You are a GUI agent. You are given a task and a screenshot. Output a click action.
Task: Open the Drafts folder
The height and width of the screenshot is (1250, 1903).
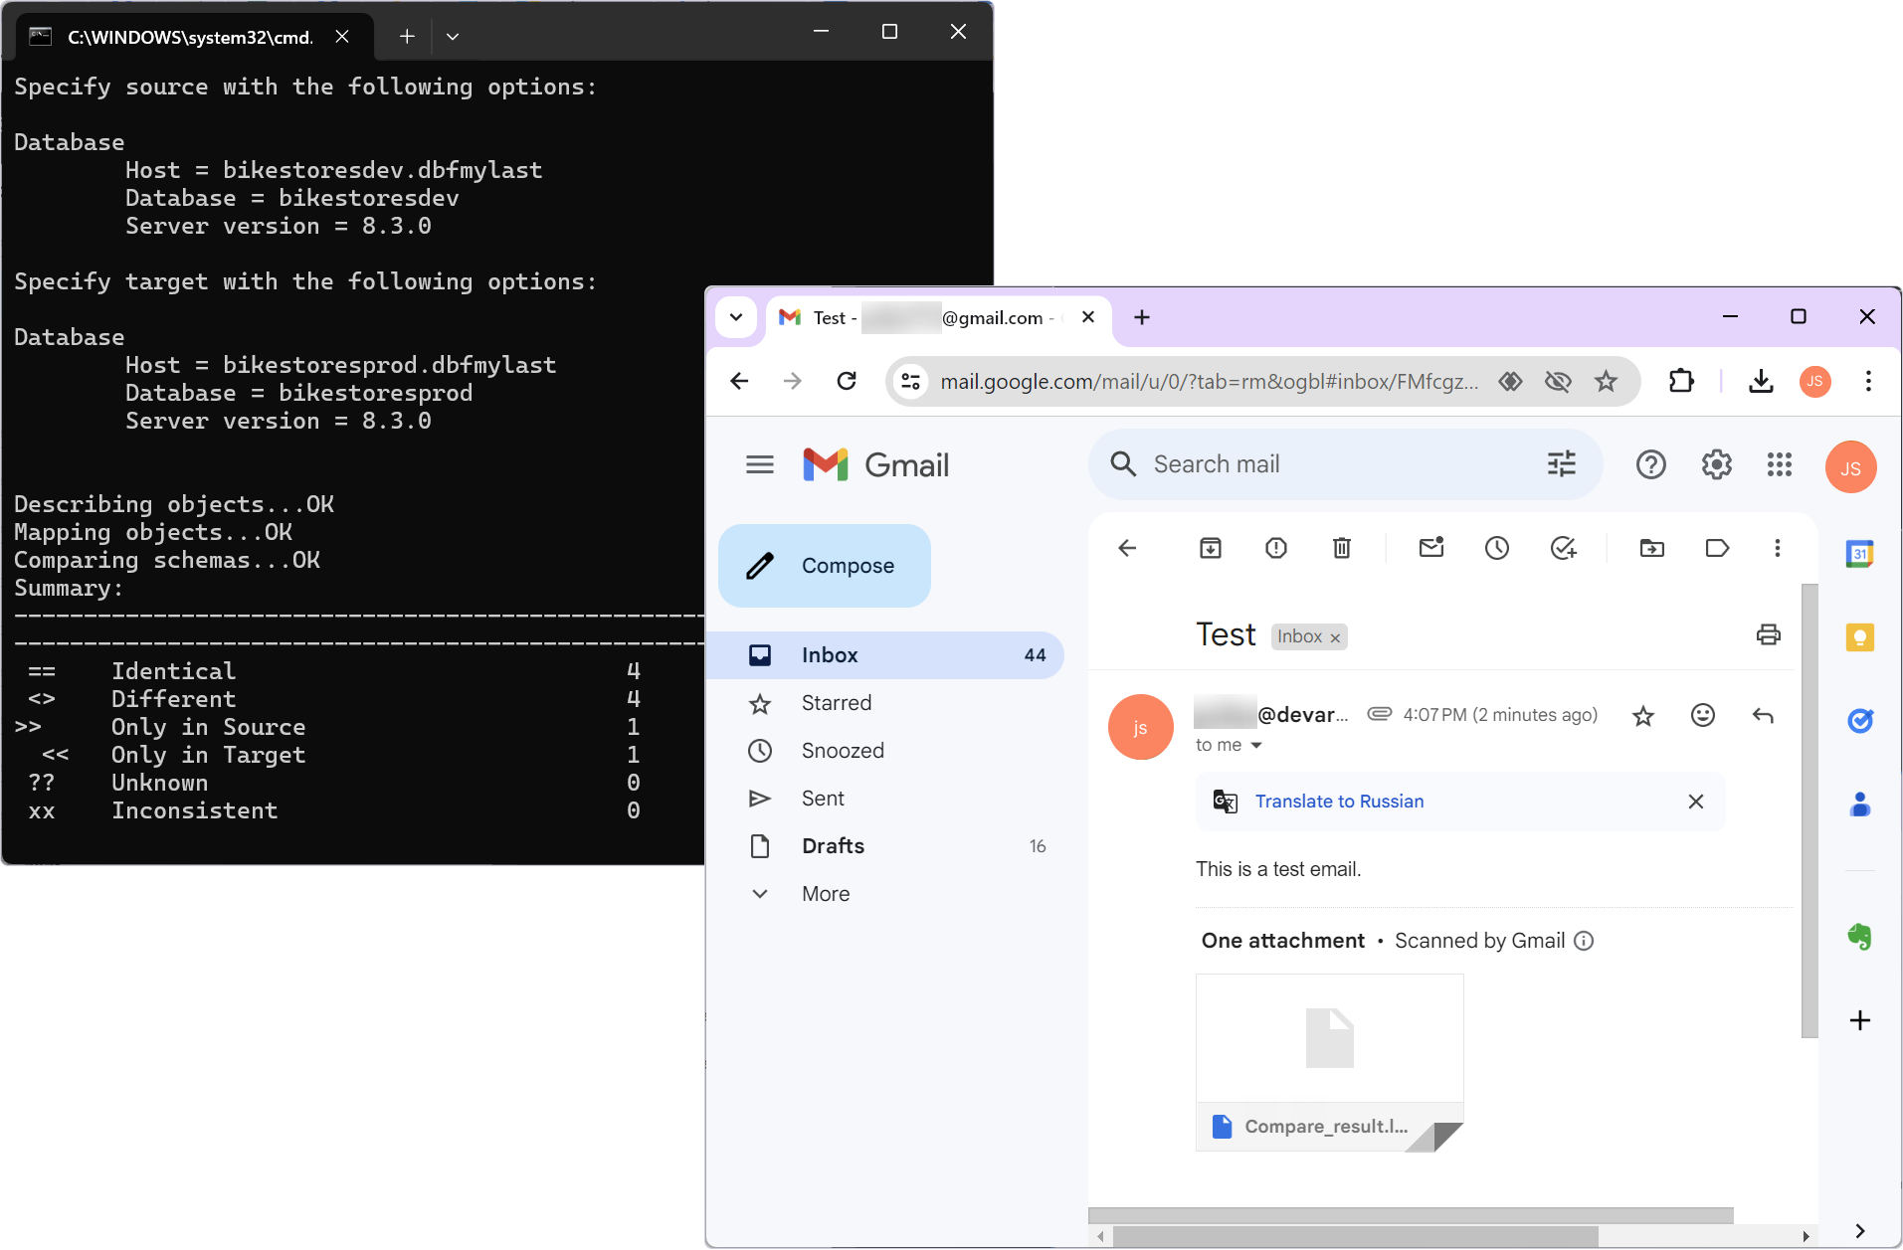(x=885, y=846)
